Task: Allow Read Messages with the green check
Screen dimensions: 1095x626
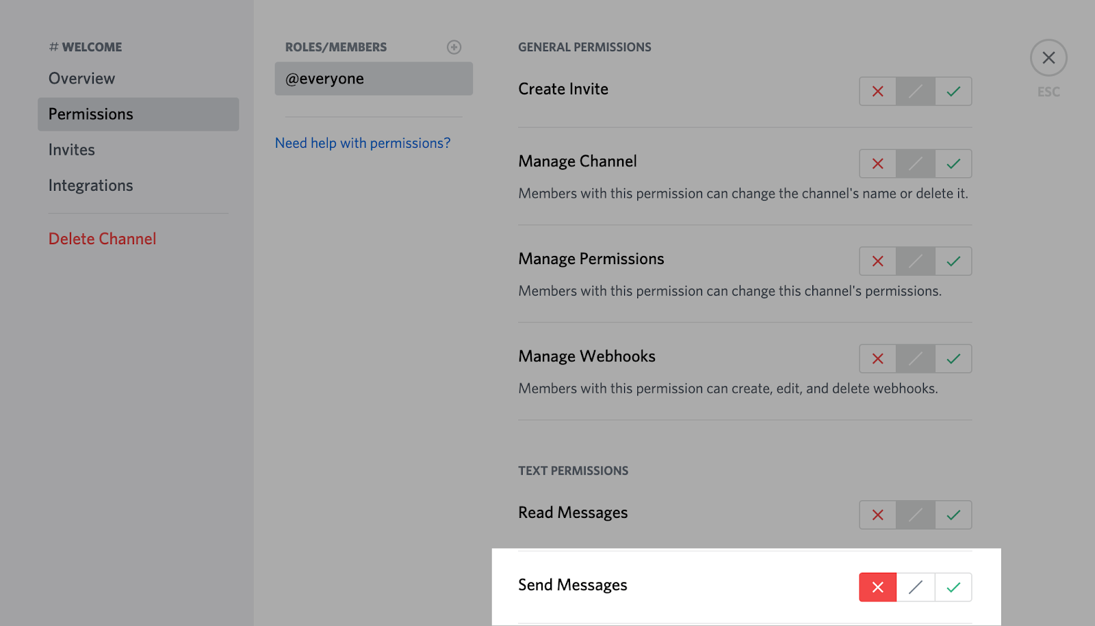Action: click(x=953, y=515)
